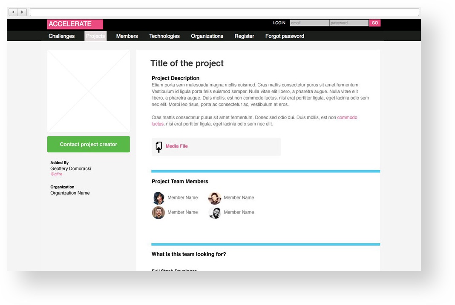The width and height of the screenshot is (455, 305).
Task: Click the commodo luctus link
Action: coord(347,117)
